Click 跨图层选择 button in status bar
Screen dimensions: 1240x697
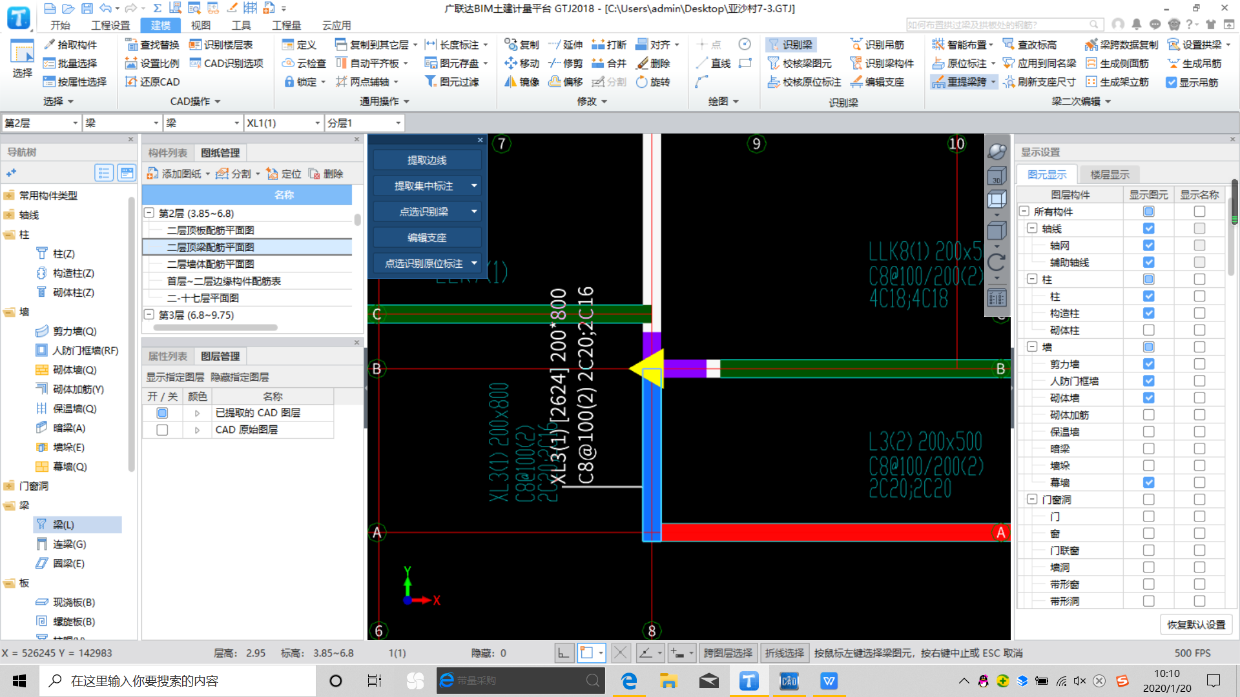(728, 653)
